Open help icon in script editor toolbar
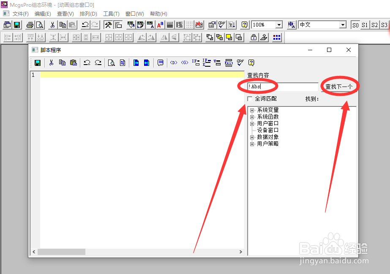390x274 pixels. (x=251, y=62)
